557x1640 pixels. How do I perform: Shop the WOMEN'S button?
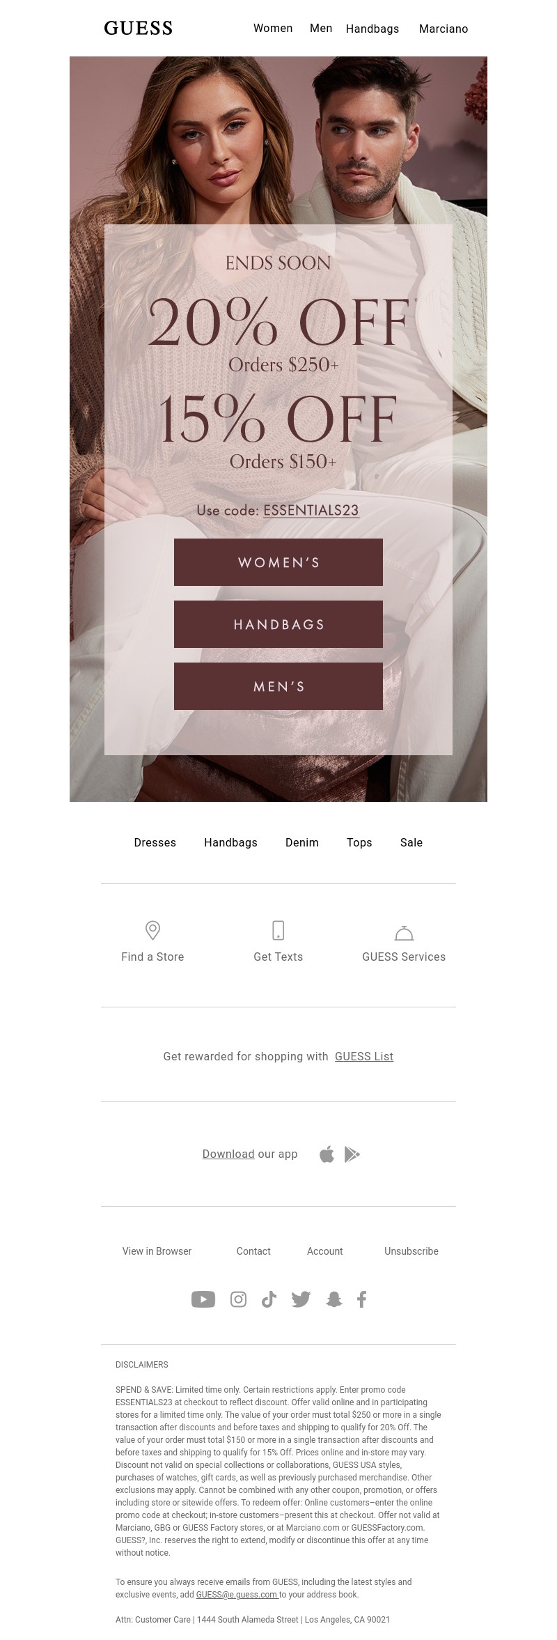278,562
